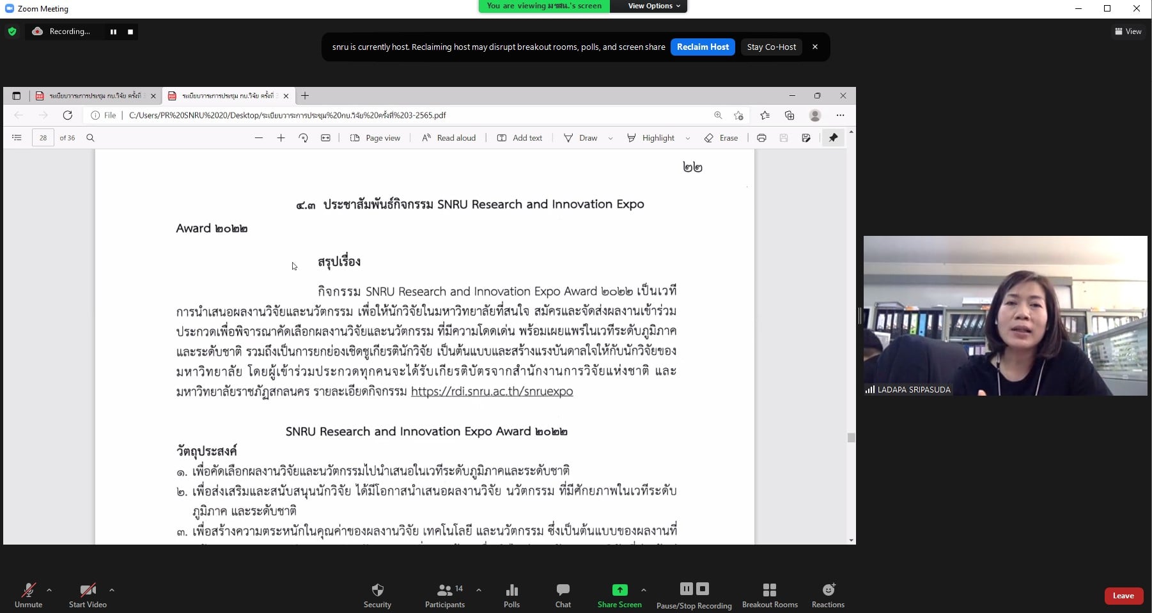
Task: Open the Chat panel in Zoom
Action: (562, 594)
